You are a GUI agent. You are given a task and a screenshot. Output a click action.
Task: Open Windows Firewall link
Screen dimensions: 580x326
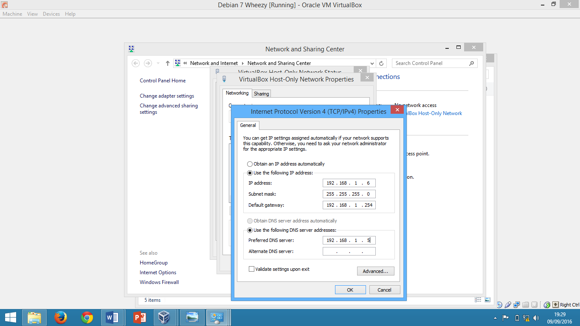coord(159,282)
